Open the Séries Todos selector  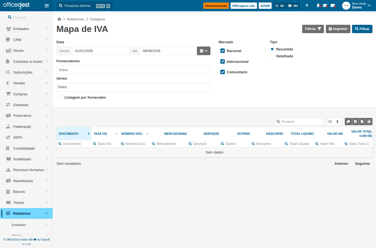[133, 87]
